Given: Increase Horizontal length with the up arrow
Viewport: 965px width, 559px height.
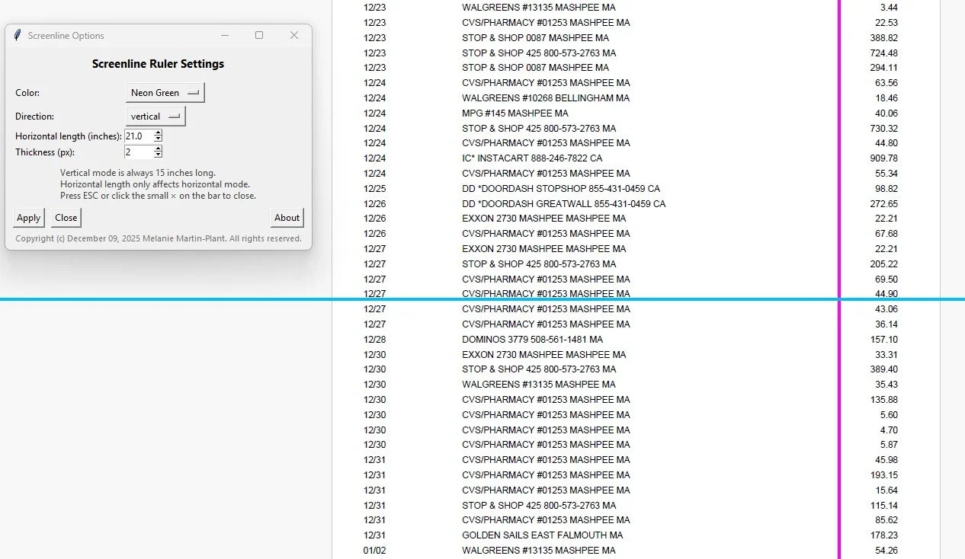Looking at the screenshot, I should (158, 133).
